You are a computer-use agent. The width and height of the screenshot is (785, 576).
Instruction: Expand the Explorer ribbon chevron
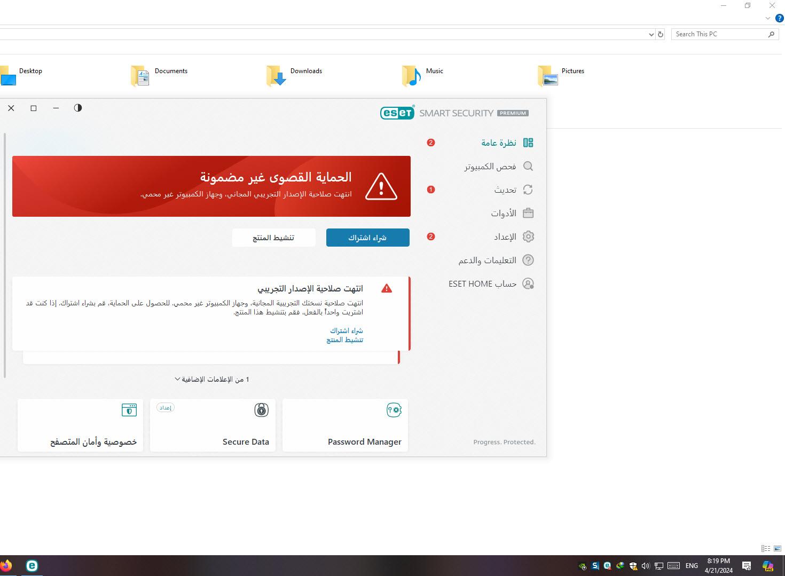(x=768, y=18)
